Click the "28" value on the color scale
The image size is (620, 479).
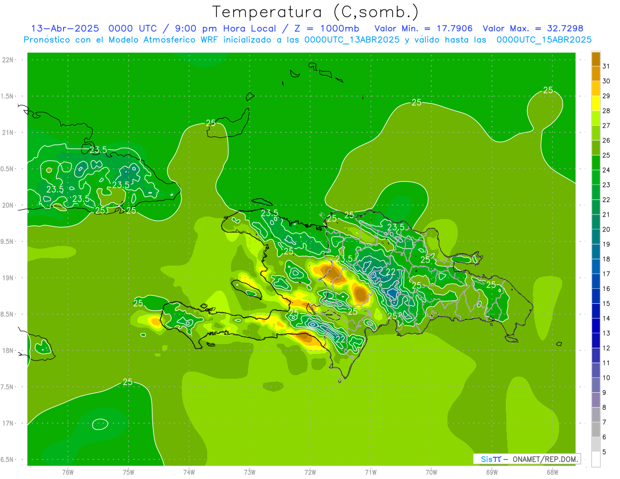(606, 111)
